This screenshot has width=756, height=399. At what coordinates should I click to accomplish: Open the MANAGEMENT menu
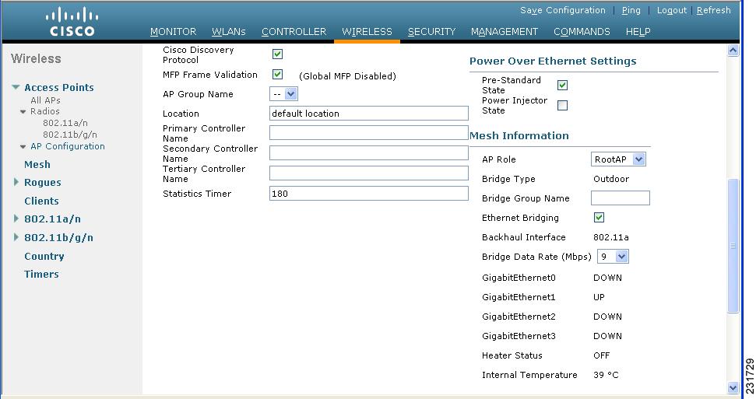coord(505,32)
